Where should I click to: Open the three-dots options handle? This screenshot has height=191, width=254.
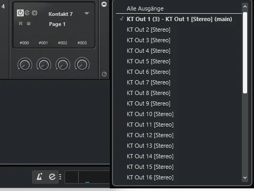point(60,177)
